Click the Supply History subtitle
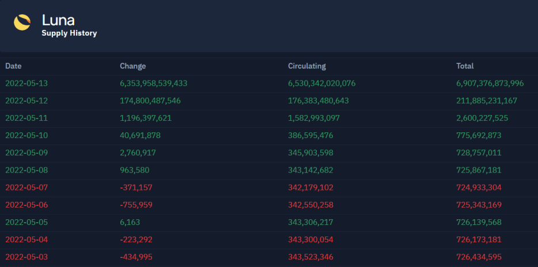This screenshot has height=267, width=538. [x=69, y=33]
